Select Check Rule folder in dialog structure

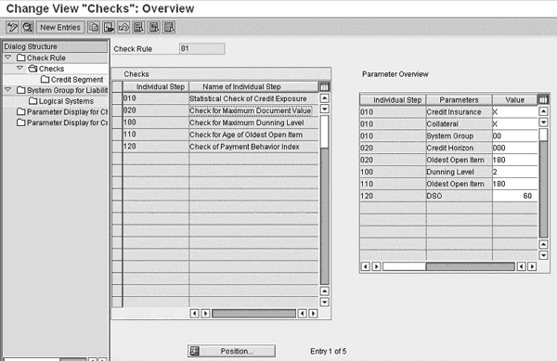click(x=41, y=58)
